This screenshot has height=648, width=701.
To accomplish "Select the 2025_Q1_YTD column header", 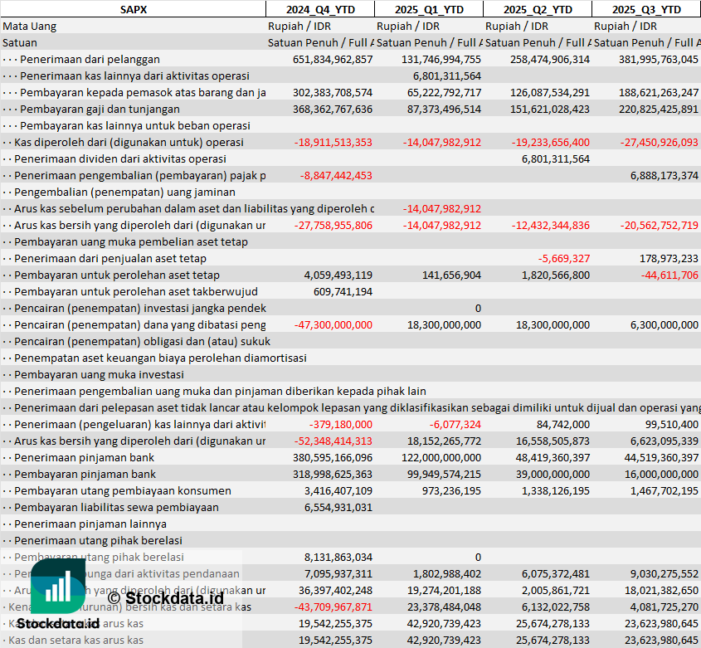I will coord(428,9).
